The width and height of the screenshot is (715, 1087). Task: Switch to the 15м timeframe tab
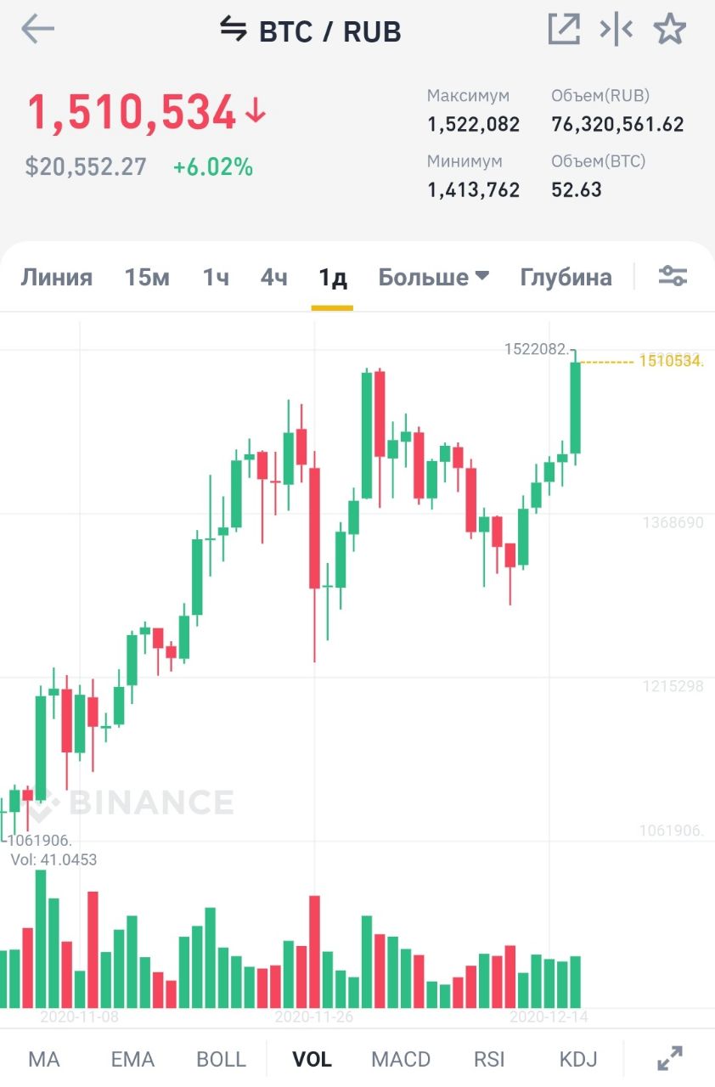147,278
